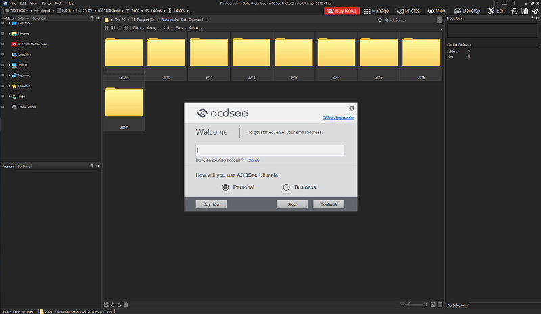
Task: Click the Home icon in file list toolbar
Action: 107,28
